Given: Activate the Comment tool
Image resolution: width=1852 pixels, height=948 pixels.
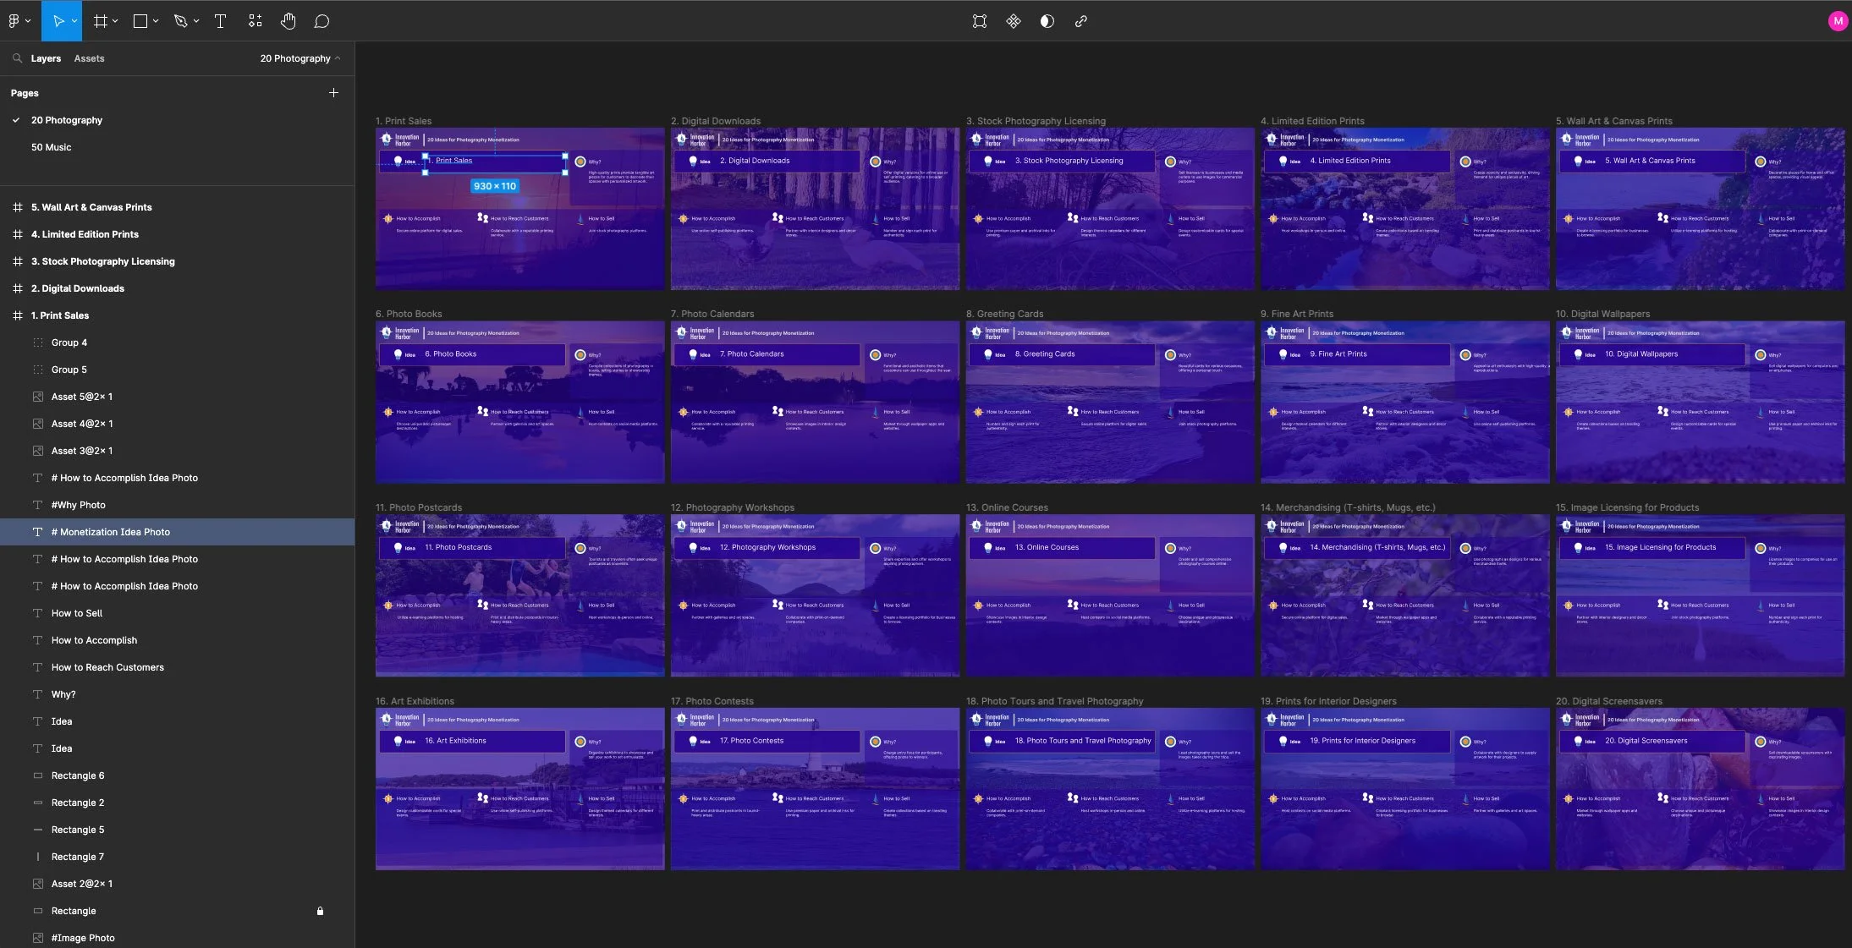Looking at the screenshot, I should coord(321,21).
